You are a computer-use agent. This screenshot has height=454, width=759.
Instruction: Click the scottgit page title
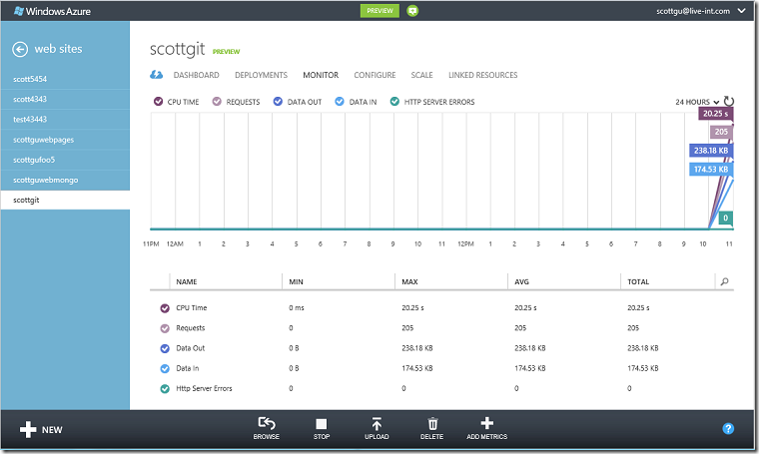click(177, 49)
